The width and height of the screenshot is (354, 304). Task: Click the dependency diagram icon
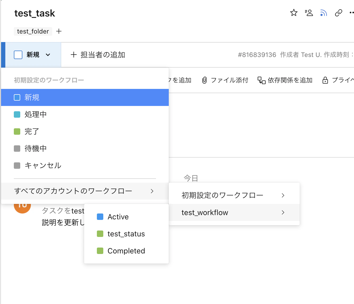click(x=261, y=80)
